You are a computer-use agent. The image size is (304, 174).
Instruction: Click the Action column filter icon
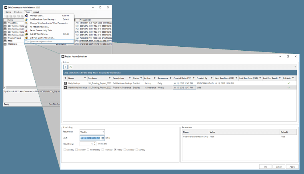coord(154,78)
